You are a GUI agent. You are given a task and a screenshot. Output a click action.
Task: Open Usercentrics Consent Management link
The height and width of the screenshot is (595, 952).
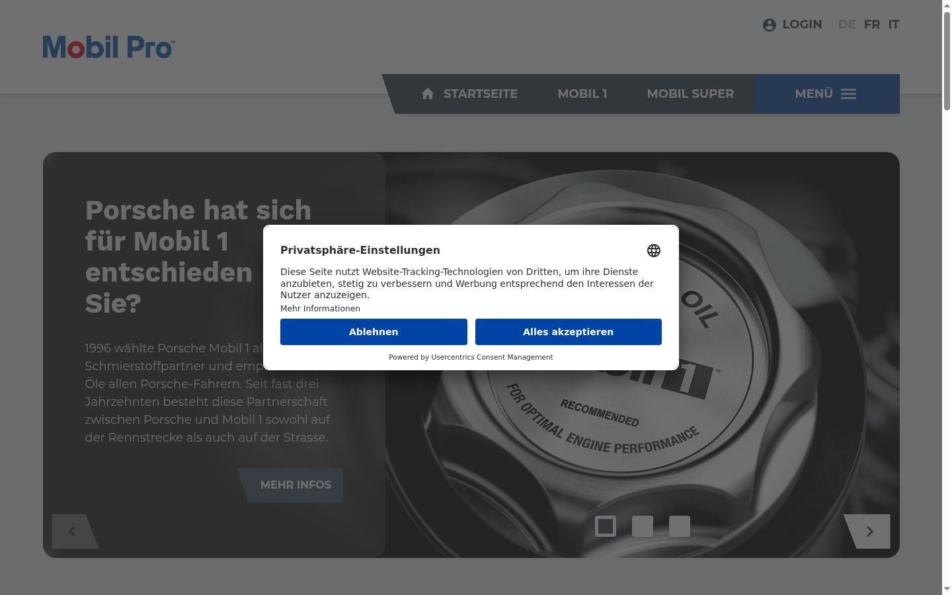492,357
